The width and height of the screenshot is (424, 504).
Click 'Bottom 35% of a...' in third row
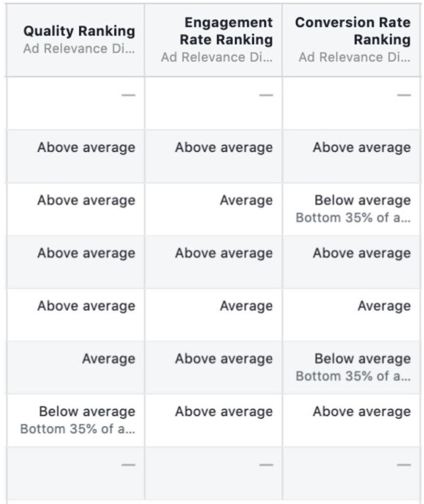[353, 218]
